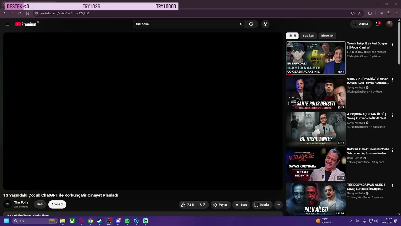Image resolution: width=401 pixels, height=226 pixels.
Task: View site information icon in address bar
Action: [36, 13]
